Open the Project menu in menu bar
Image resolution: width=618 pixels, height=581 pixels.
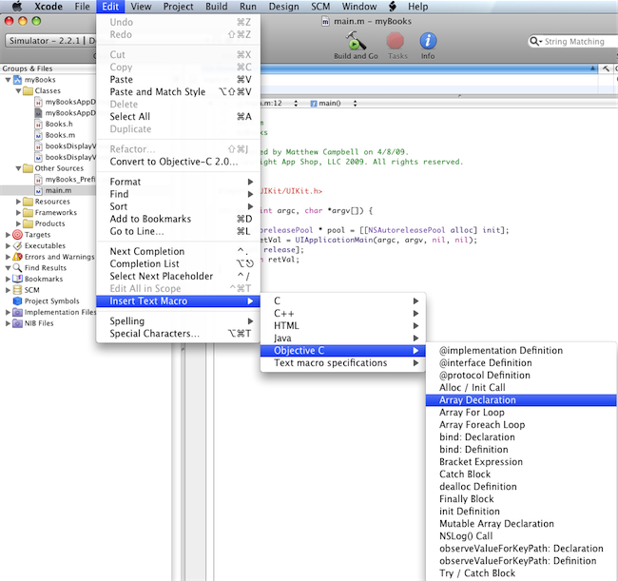point(178,7)
